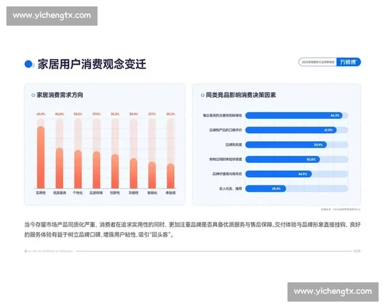Click the 54.9% value in the blue bar
This screenshot has height=308, width=385.
318,144
